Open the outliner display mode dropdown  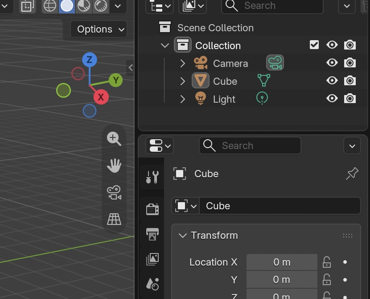(x=193, y=6)
